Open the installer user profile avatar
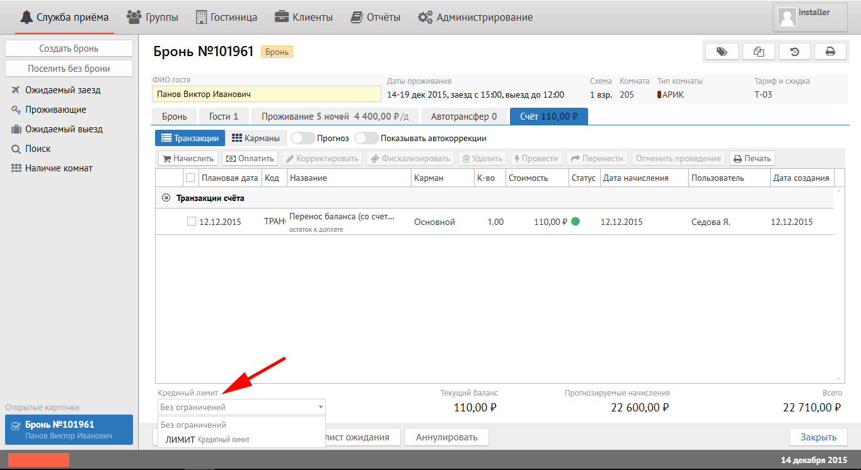Viewport: 861px width, 470px height. [x=787, y=17]
